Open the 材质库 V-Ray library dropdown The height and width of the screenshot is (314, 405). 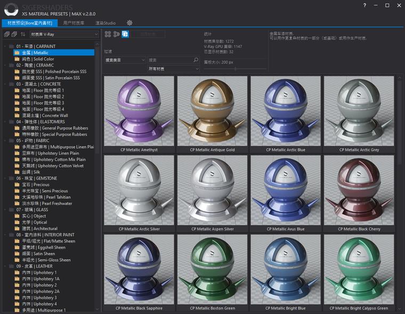pos(64,34)
